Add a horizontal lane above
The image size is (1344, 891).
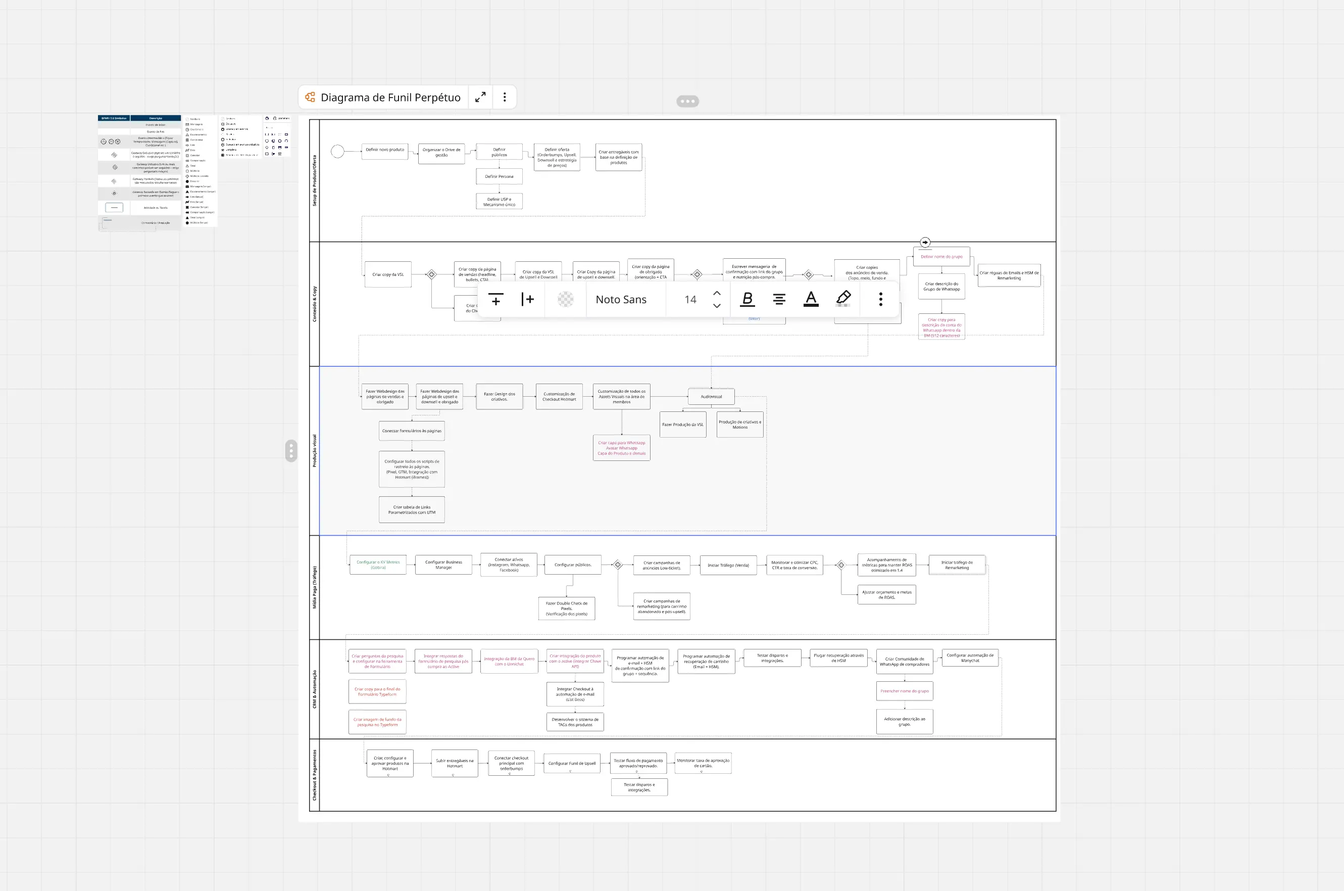point(495,300)
